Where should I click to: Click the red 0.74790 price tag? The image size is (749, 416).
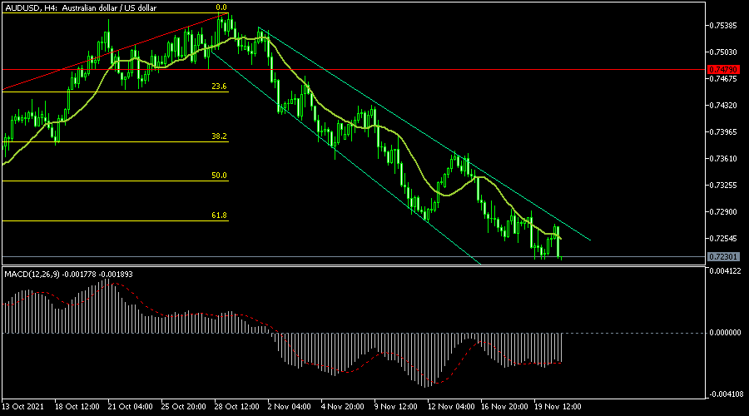[723, 70]
